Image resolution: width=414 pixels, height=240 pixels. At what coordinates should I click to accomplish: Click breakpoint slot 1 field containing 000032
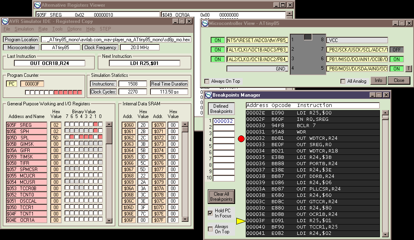224,121
